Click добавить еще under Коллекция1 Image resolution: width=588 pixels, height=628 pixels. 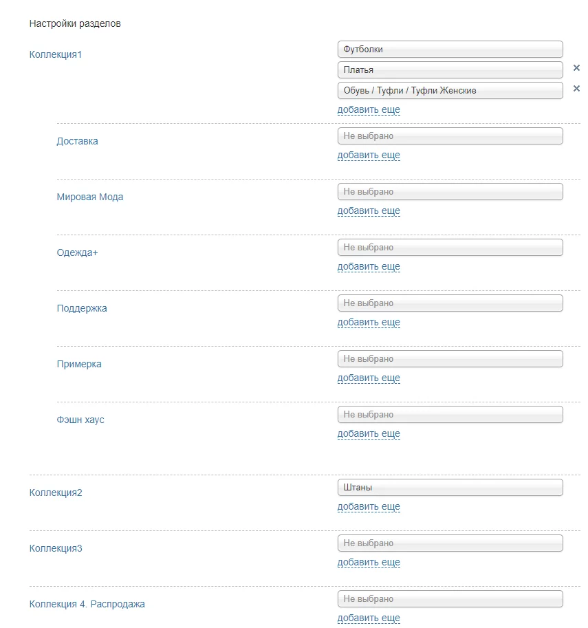click(x=369, y=110)
